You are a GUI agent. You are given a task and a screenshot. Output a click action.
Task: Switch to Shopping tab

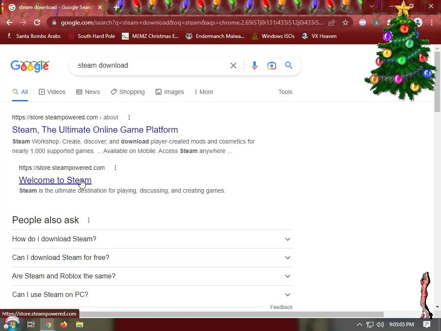tap(127, 92)
